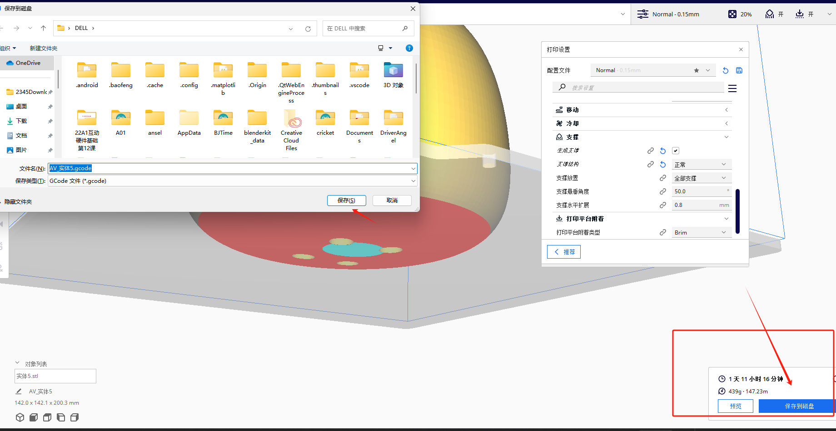Close the 打印设置 panel
The width and height of the screenshot is (836, 431).
(741, 49)
